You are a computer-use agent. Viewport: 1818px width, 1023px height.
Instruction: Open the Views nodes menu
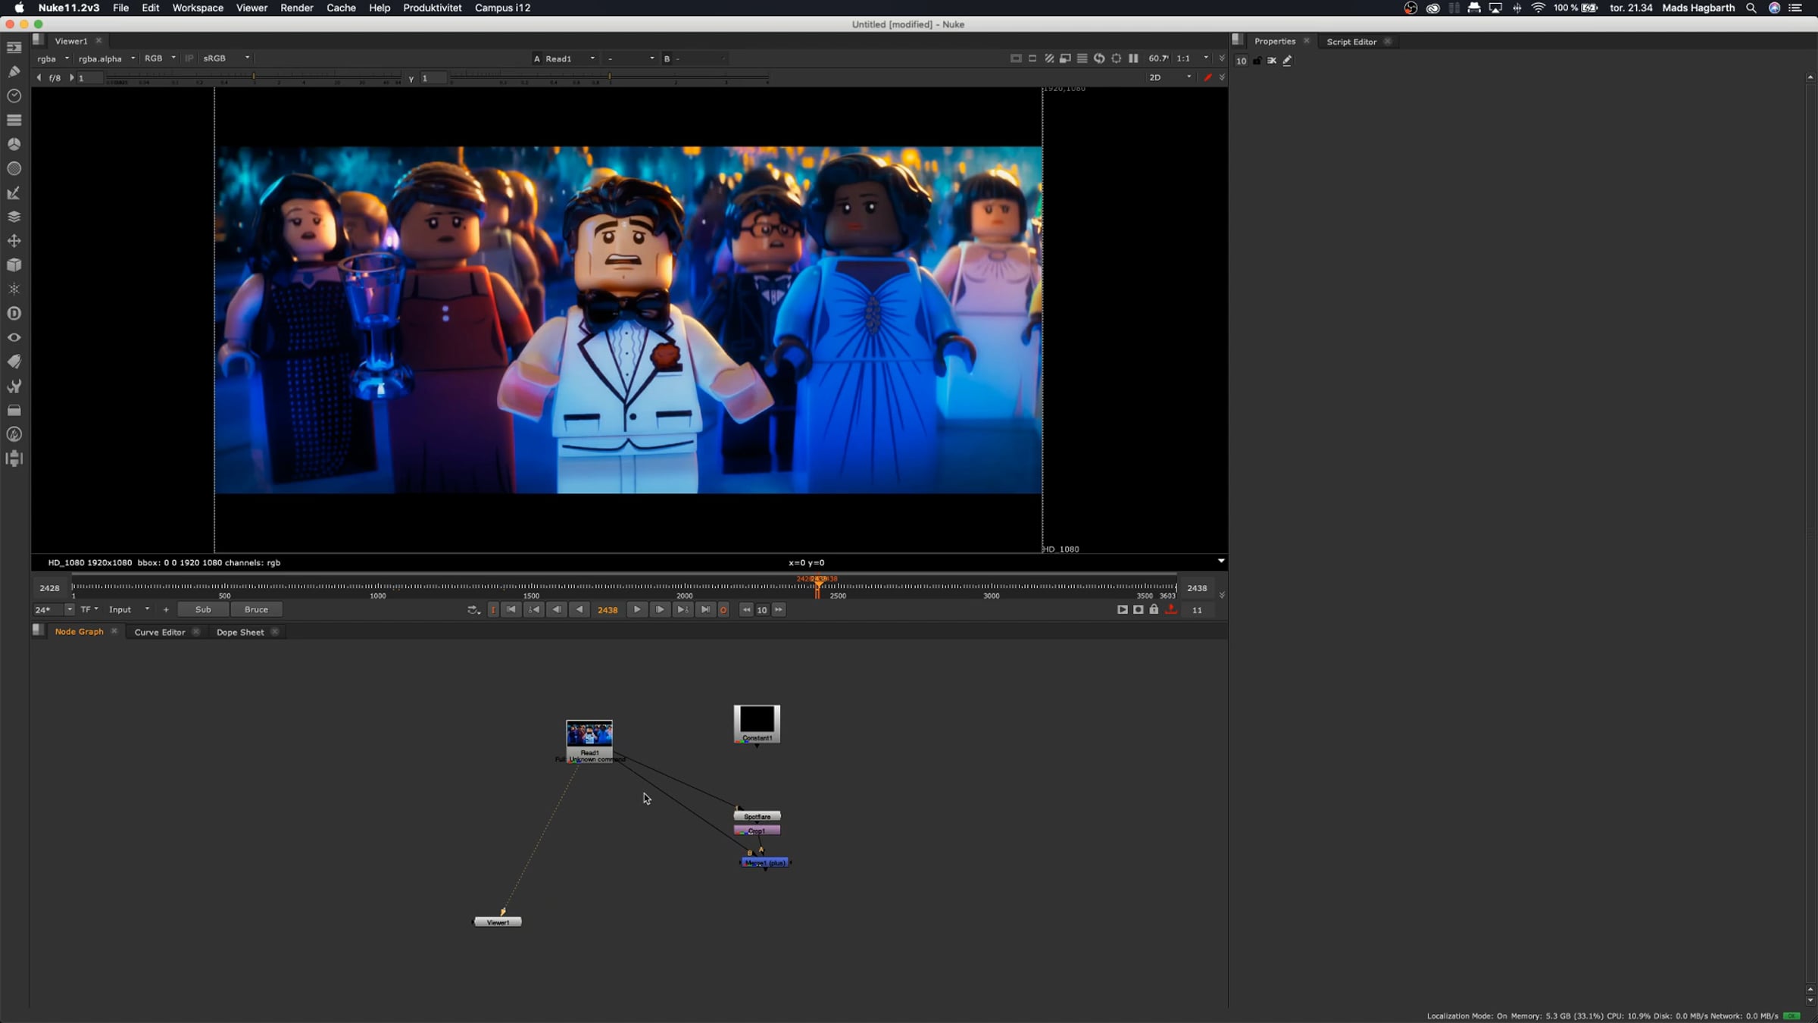click(14, 337)
